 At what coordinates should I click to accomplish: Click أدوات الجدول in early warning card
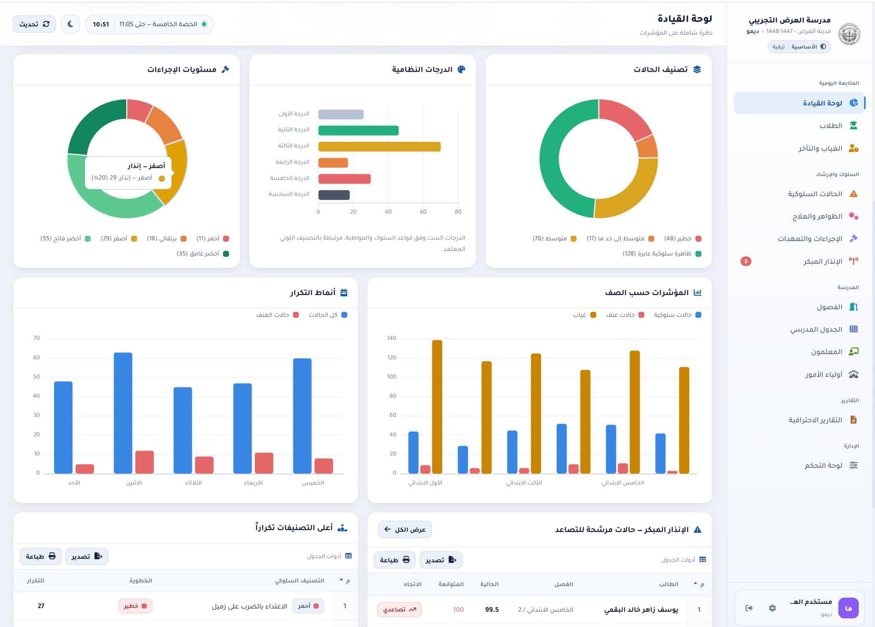[x=683, y=560]
